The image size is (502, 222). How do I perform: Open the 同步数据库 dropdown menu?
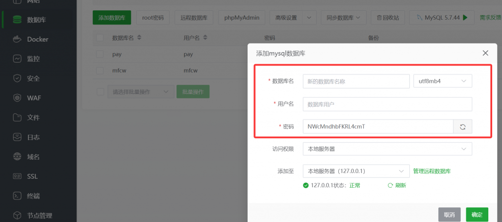[343, 18]
